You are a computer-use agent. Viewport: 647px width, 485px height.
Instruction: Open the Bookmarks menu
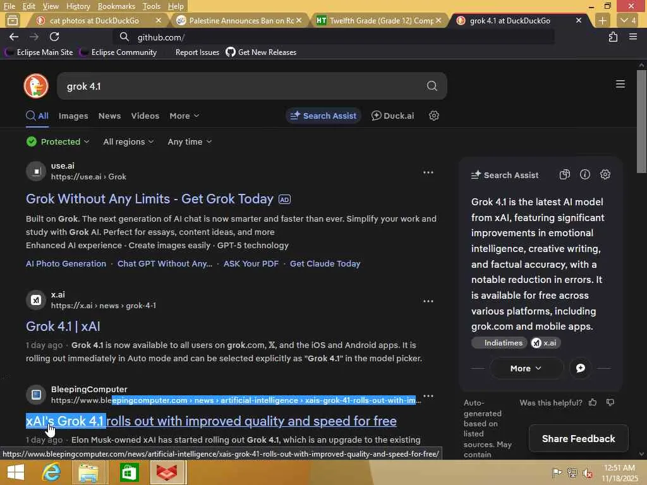(x=116, y=6)
